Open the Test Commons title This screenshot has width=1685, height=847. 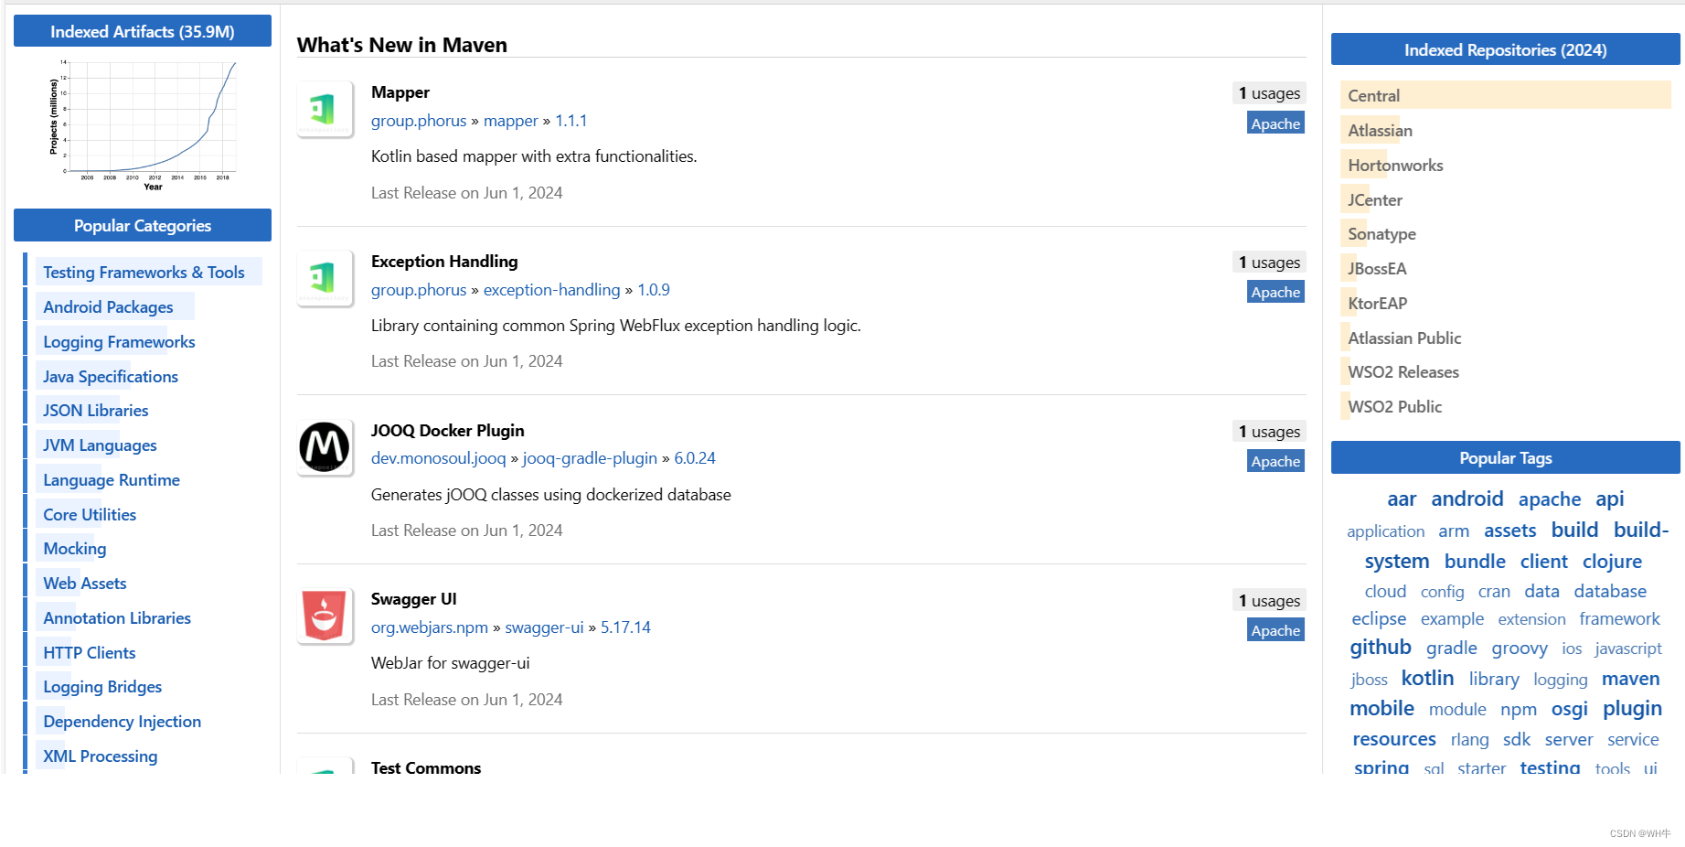coord(426,767)
